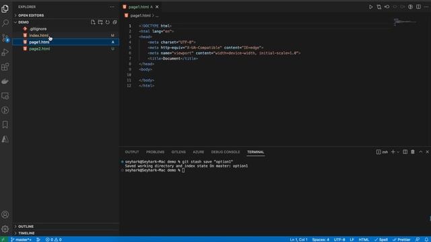The width and height of the screenshot is (431, 242).
Task: Open the Extensions view
Action: coord(5,67)
